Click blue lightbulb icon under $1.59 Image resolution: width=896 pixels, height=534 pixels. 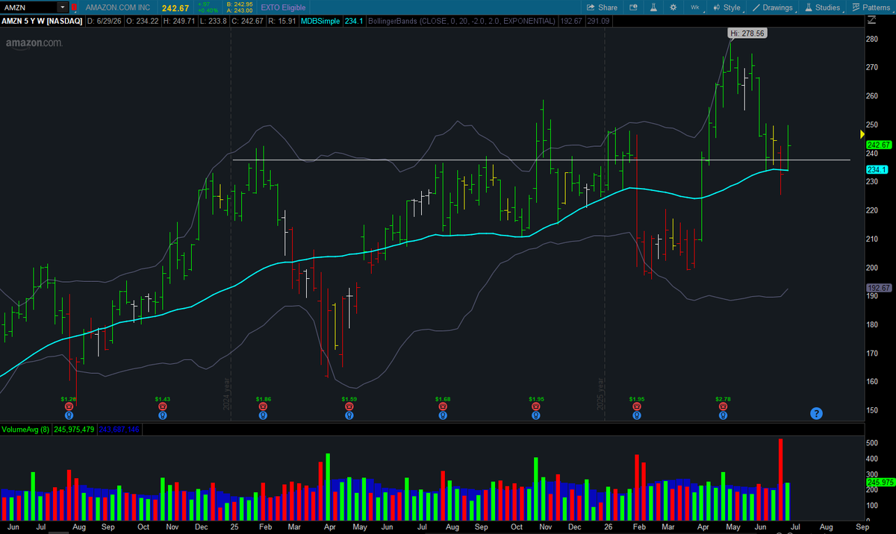[349, 416]
